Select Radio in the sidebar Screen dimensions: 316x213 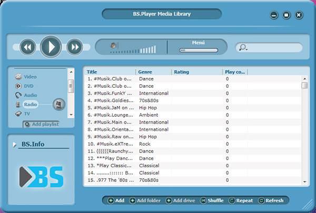[31, 105]
